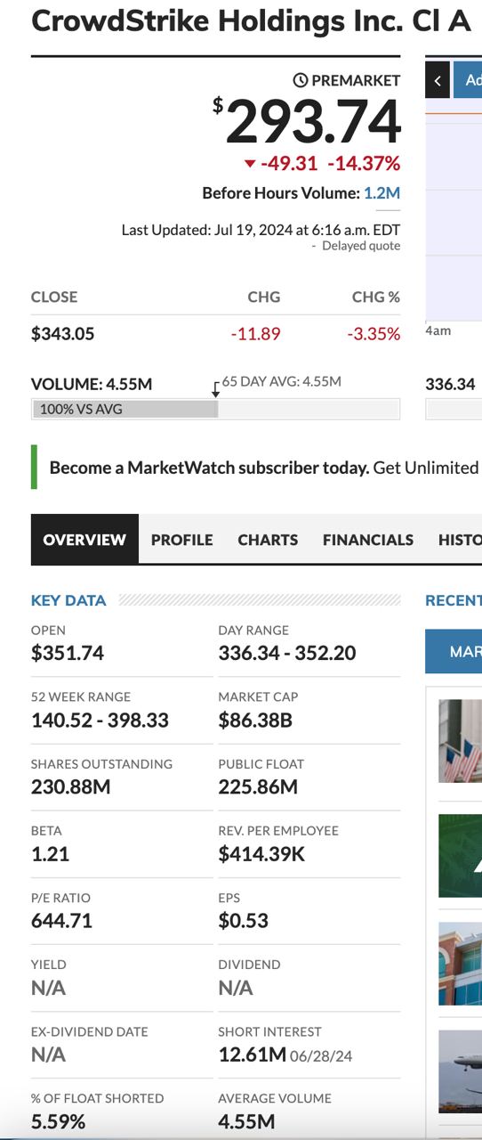This screenshot has width=482, height=1140.
Task: Open the Before Hours Volume 1.2M link
Action: pyautogui.click(x=382, y=192)
